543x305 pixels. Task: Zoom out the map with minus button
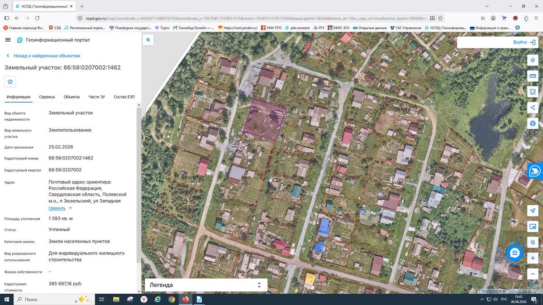tap(533, 274)
